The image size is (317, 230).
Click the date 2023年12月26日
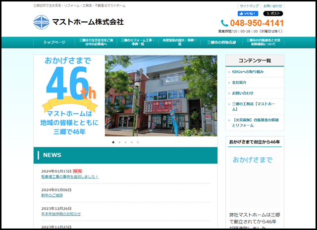[x=56, y=208]
